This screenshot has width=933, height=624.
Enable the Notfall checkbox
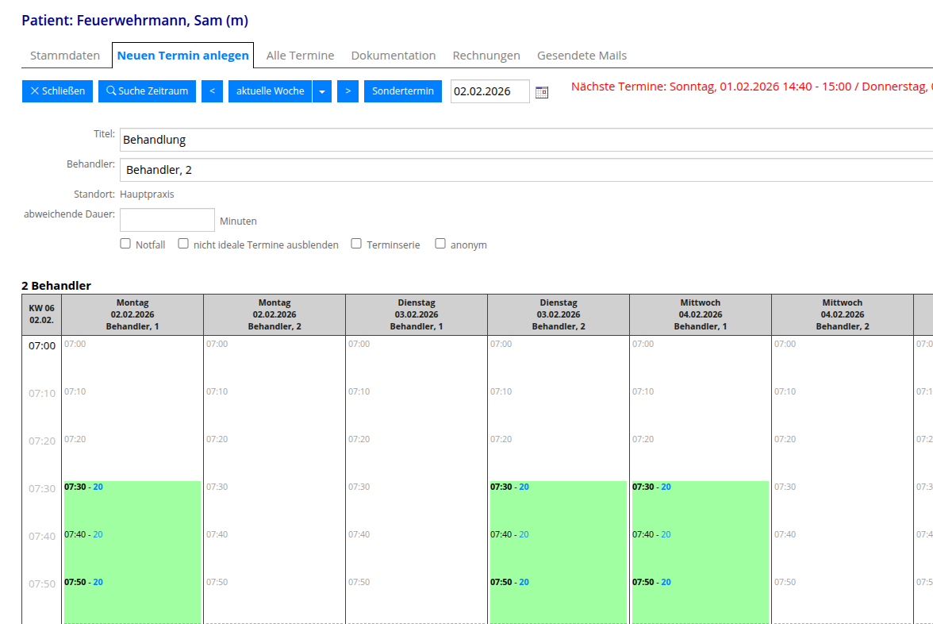coord(125,244)
